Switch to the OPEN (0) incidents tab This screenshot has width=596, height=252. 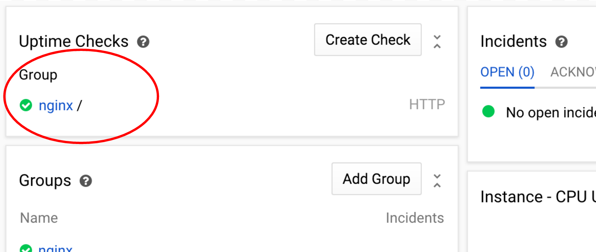[x=507, y=72]
